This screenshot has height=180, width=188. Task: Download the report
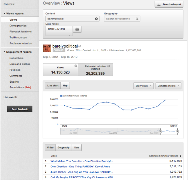[169, 4]
